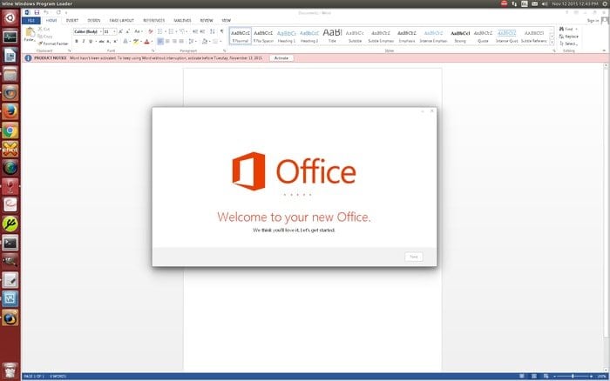Click the Replace icon in Editing group
Image resolution: width=610 pixels, height=381 pixels.
[561, 37]
